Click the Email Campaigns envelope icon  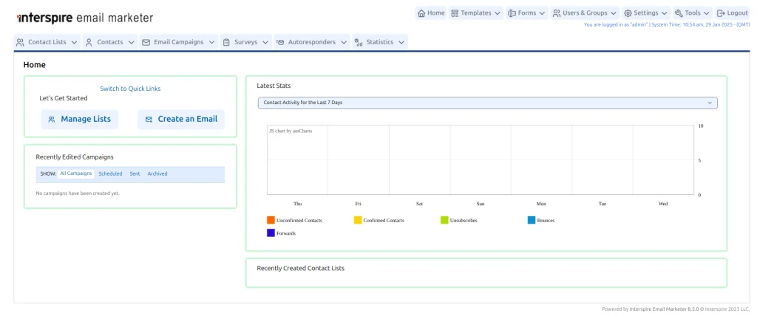coord(146,42)
